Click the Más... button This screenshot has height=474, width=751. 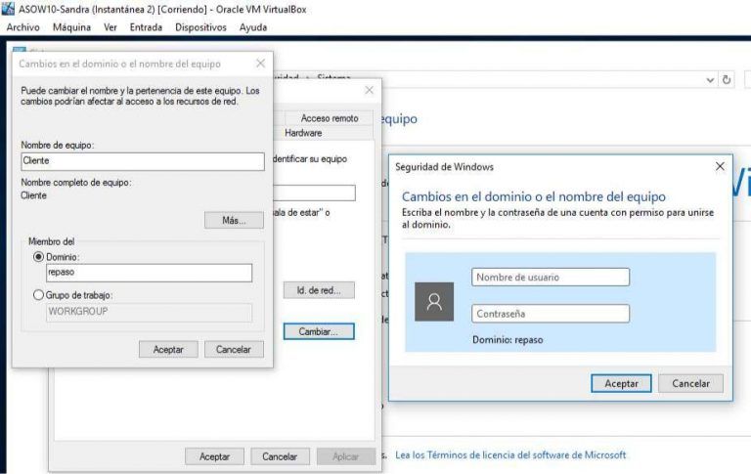coord(234,220)
